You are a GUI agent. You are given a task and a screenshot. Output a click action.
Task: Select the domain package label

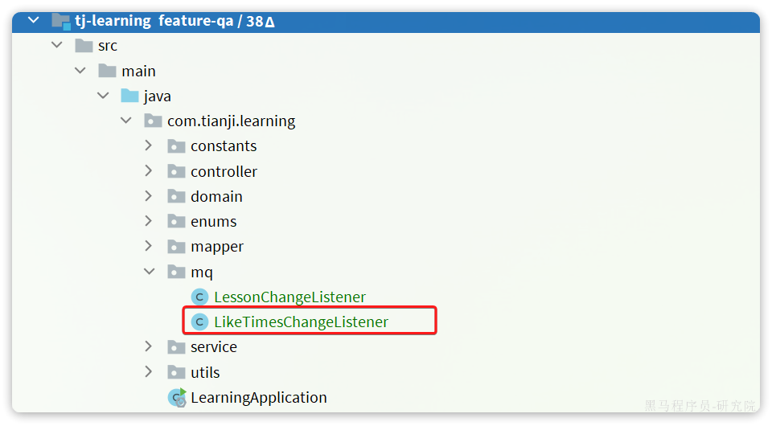216,197
